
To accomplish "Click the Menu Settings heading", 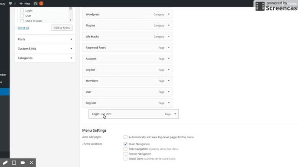I will pos(94,130).
